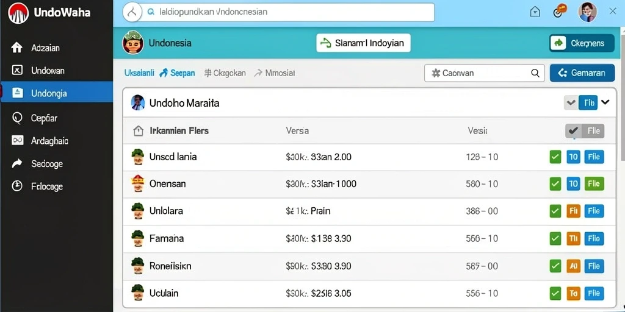Image resolution: width=625 pixels, height=312 pixels.
Task: Open the circular dropdown left of search bar
Action: [132, 12]
